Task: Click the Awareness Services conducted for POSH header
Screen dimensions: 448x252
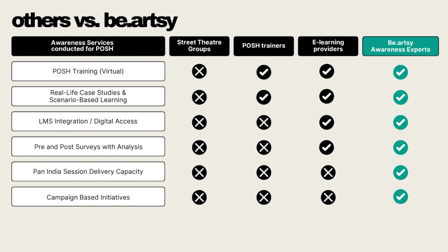Action: point(88,46)
